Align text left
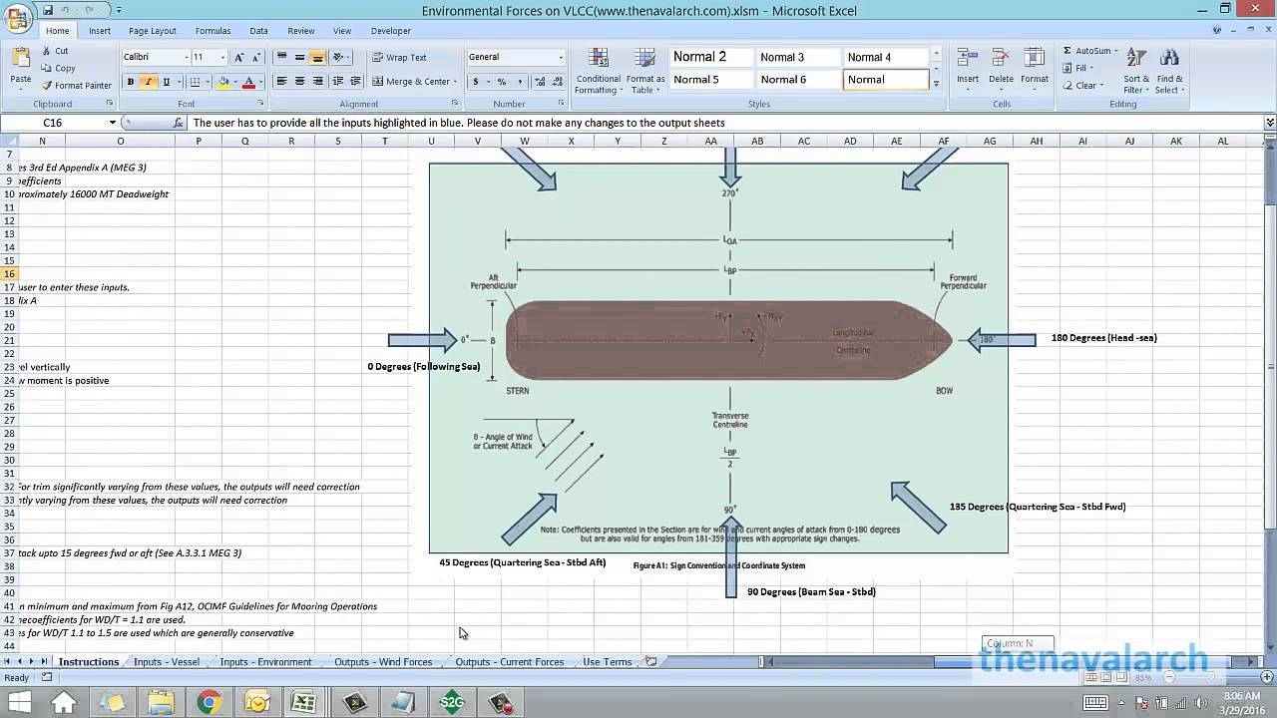The height and width of the screenshot is (718, 1277). (x=281, y=82)
